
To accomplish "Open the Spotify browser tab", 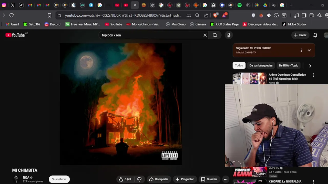I will click(239, 5).
